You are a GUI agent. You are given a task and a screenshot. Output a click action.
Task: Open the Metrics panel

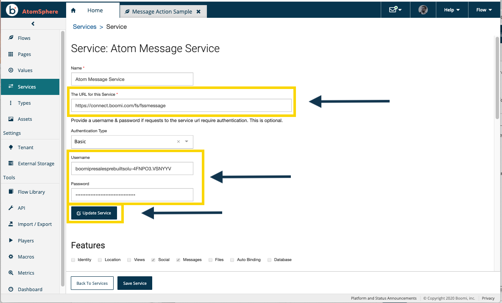26,273
